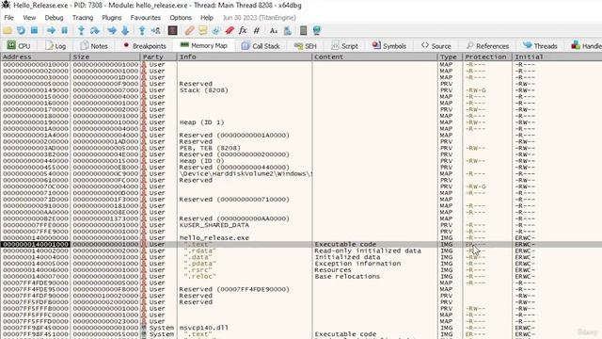Select the "Heap (ID 0)" row
Screen dimensions: 602x339
point(301,161)
